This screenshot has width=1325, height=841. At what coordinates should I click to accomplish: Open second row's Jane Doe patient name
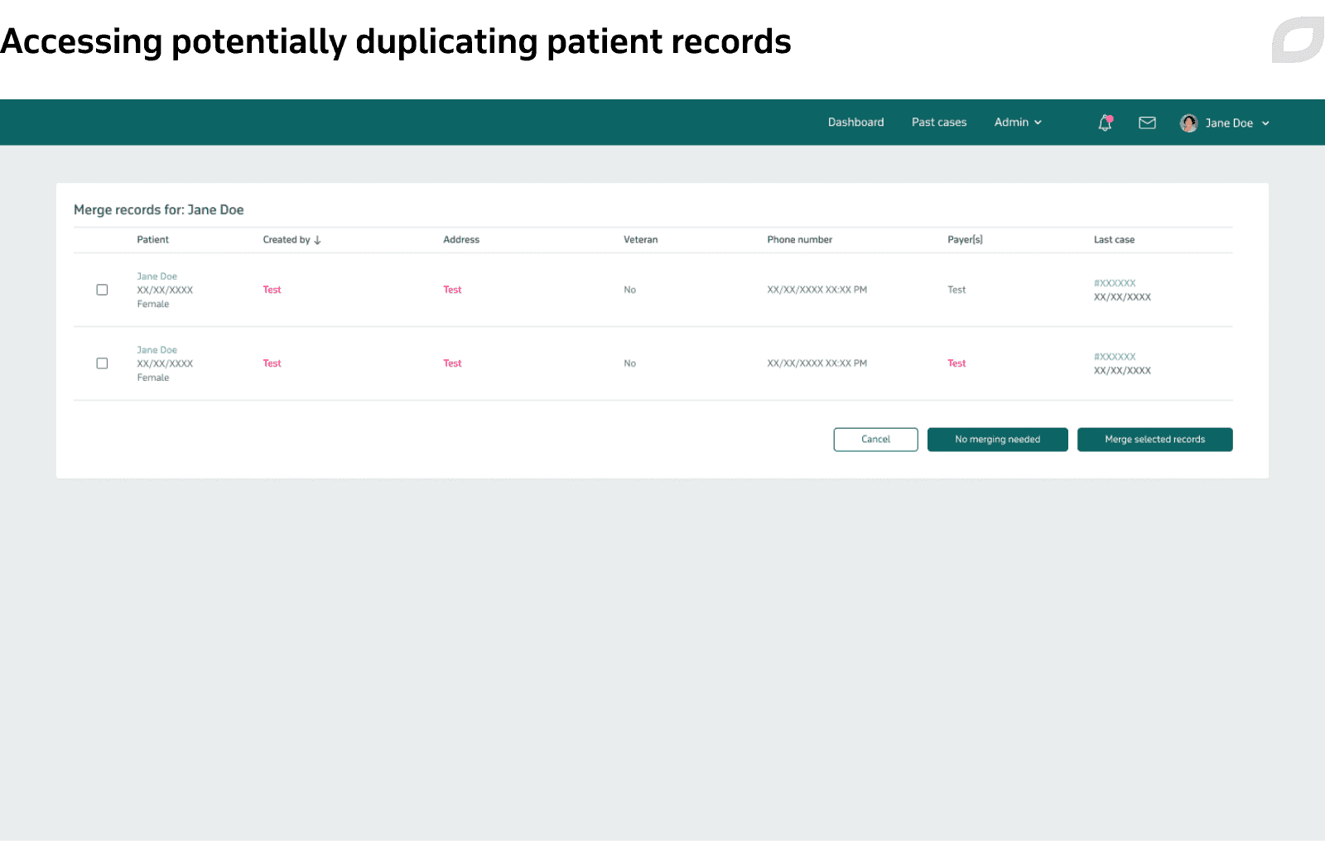tap(157, 350)
